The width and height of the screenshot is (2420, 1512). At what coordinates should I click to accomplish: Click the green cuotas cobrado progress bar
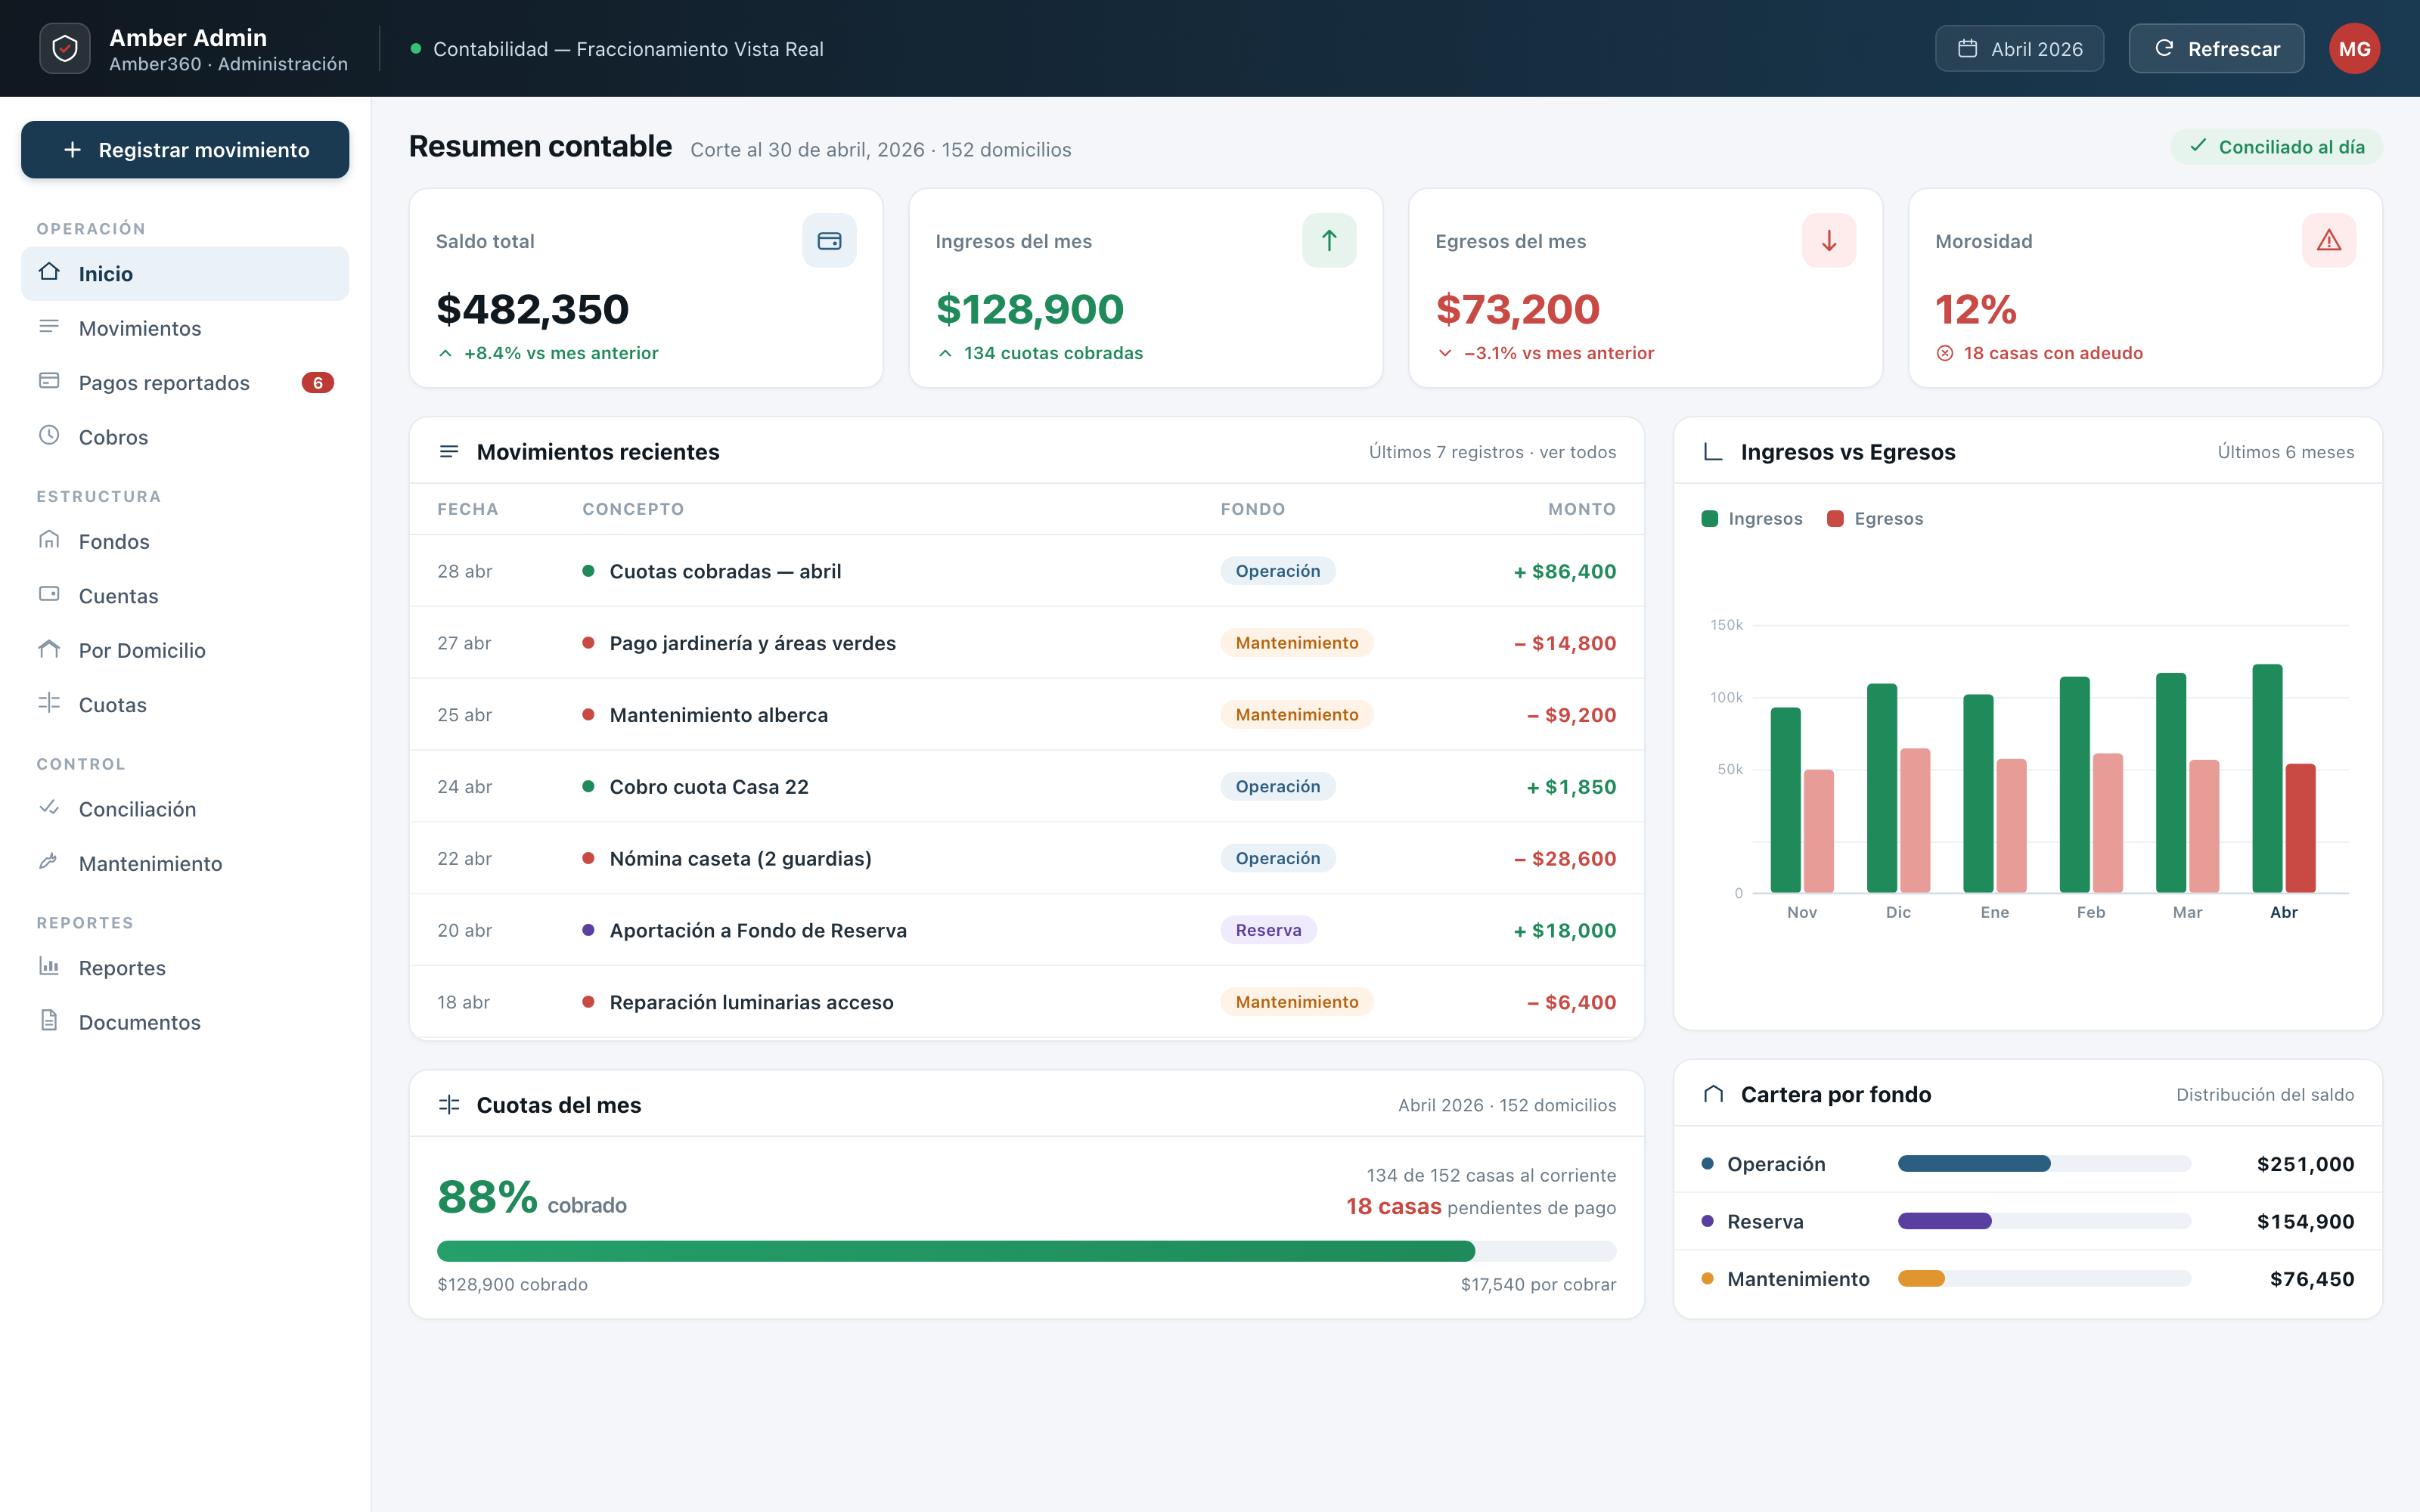(955, 1251)
